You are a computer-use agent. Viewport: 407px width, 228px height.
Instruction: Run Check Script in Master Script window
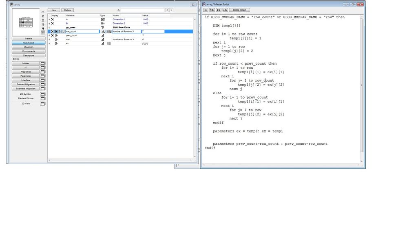coord(239,10)
